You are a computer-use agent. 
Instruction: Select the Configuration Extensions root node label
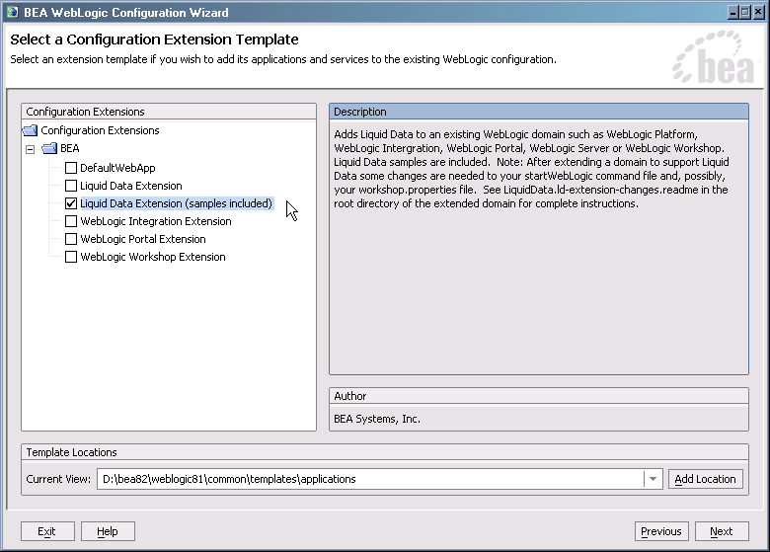tap(100, 130)
